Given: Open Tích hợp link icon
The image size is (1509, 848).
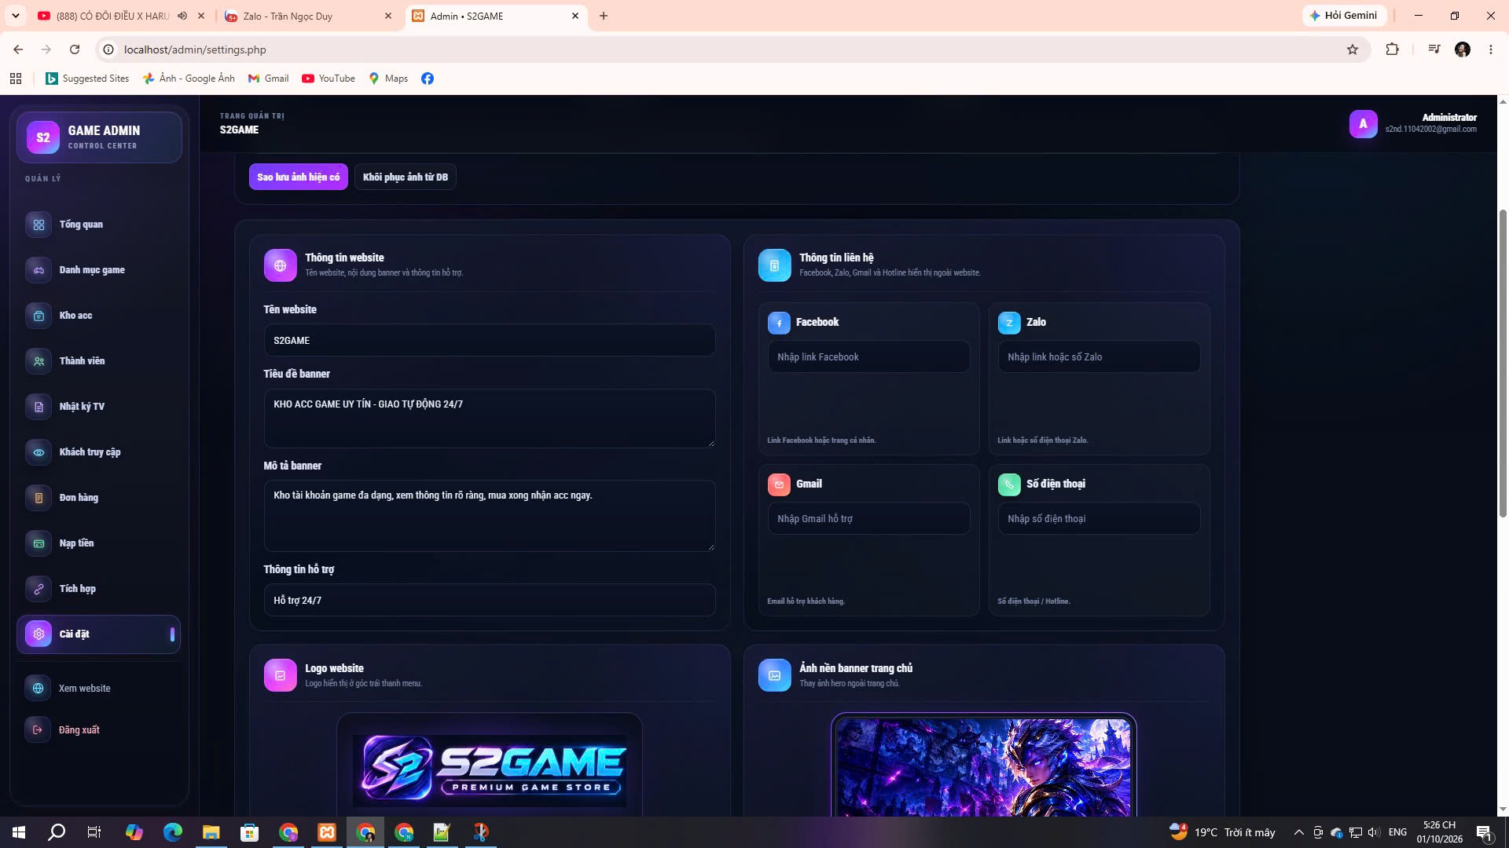Looking at the screenshot, I should click(39, 589).
